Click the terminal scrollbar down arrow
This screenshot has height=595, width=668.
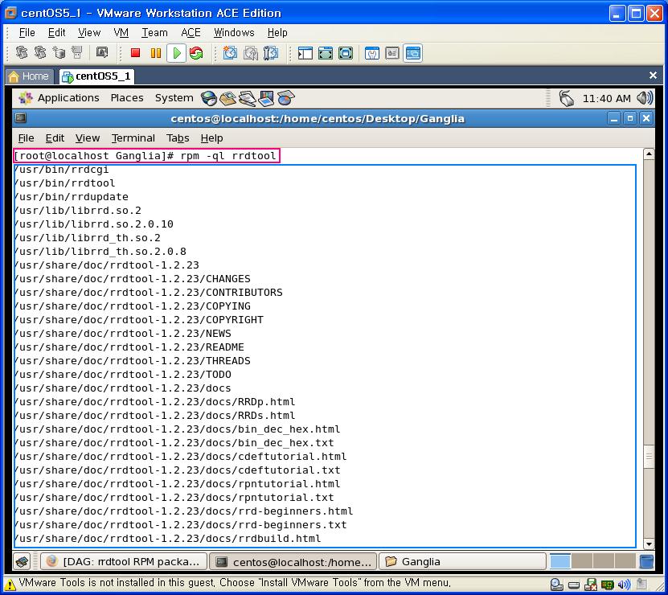[x=649, y=544]
